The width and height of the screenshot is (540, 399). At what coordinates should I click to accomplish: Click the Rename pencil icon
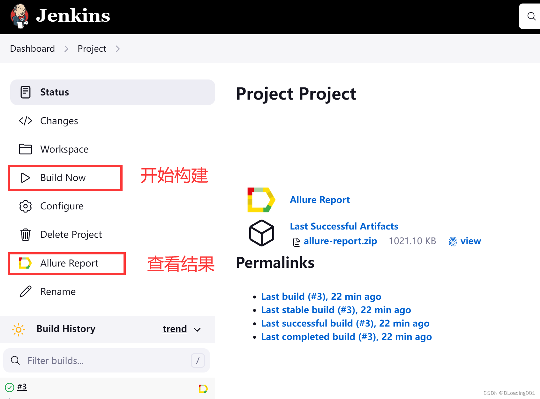click(26, 291)
